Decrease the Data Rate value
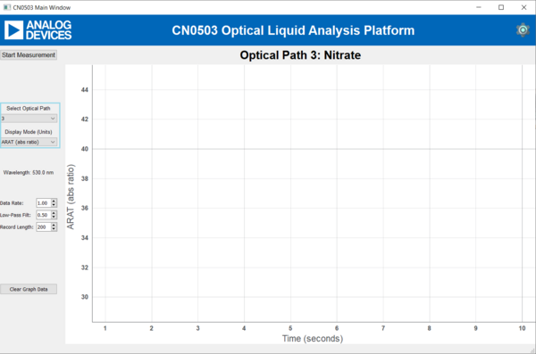Screen dimensions: 536x354 click(54, 205)
